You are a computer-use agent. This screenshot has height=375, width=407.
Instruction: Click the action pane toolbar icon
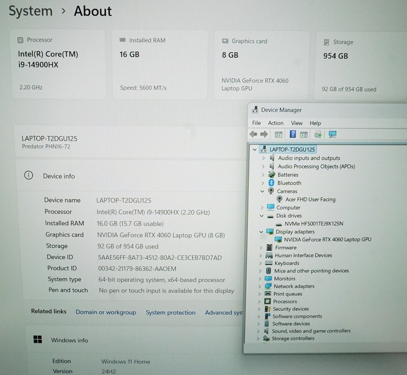click(304, 135)
